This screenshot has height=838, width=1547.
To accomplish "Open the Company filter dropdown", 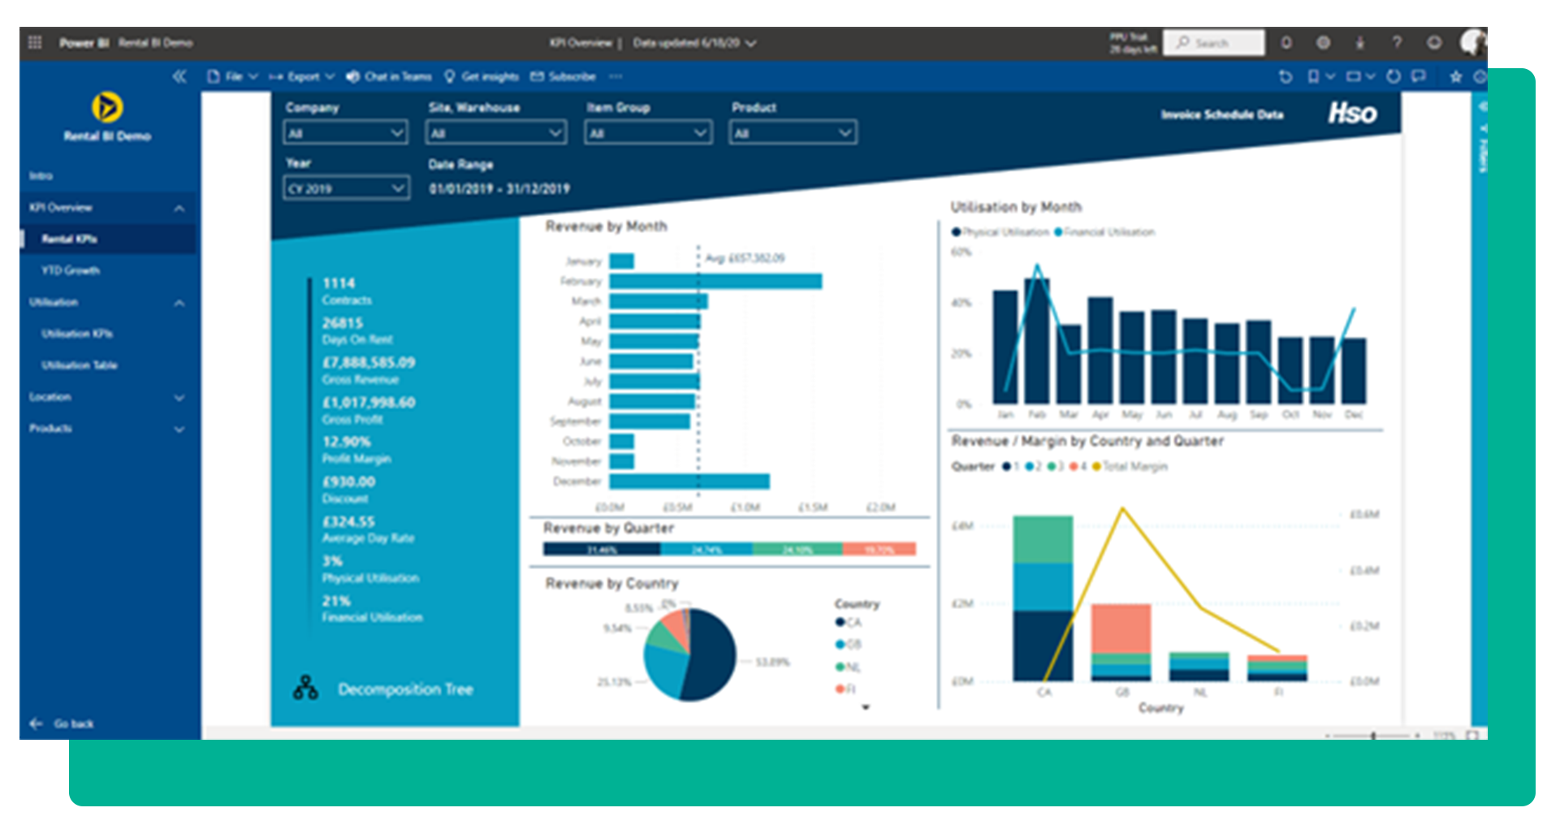I will click(x=345, y=133).
